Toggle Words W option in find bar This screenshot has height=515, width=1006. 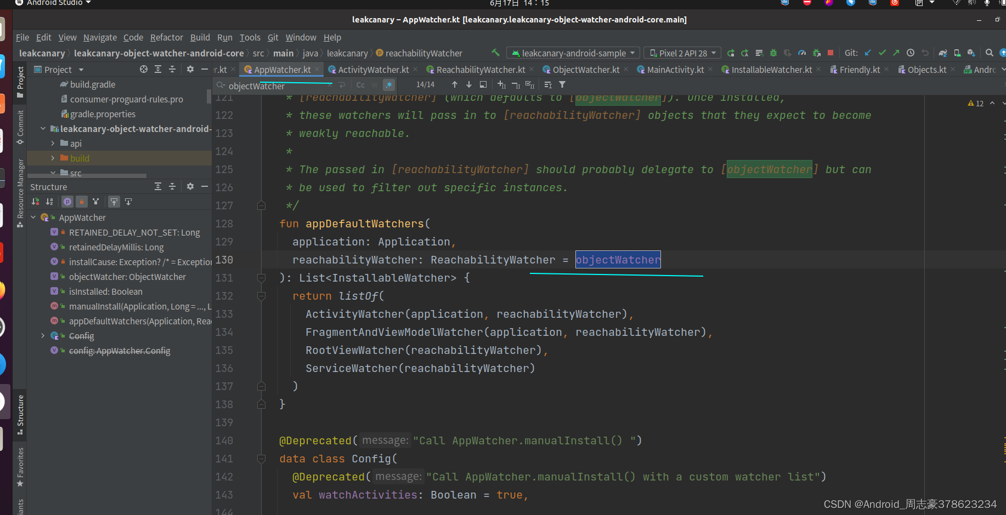[x=375, y=85]
